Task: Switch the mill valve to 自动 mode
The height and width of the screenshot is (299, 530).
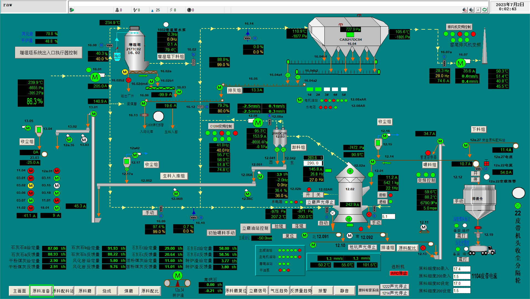Action: pos(324,223)
